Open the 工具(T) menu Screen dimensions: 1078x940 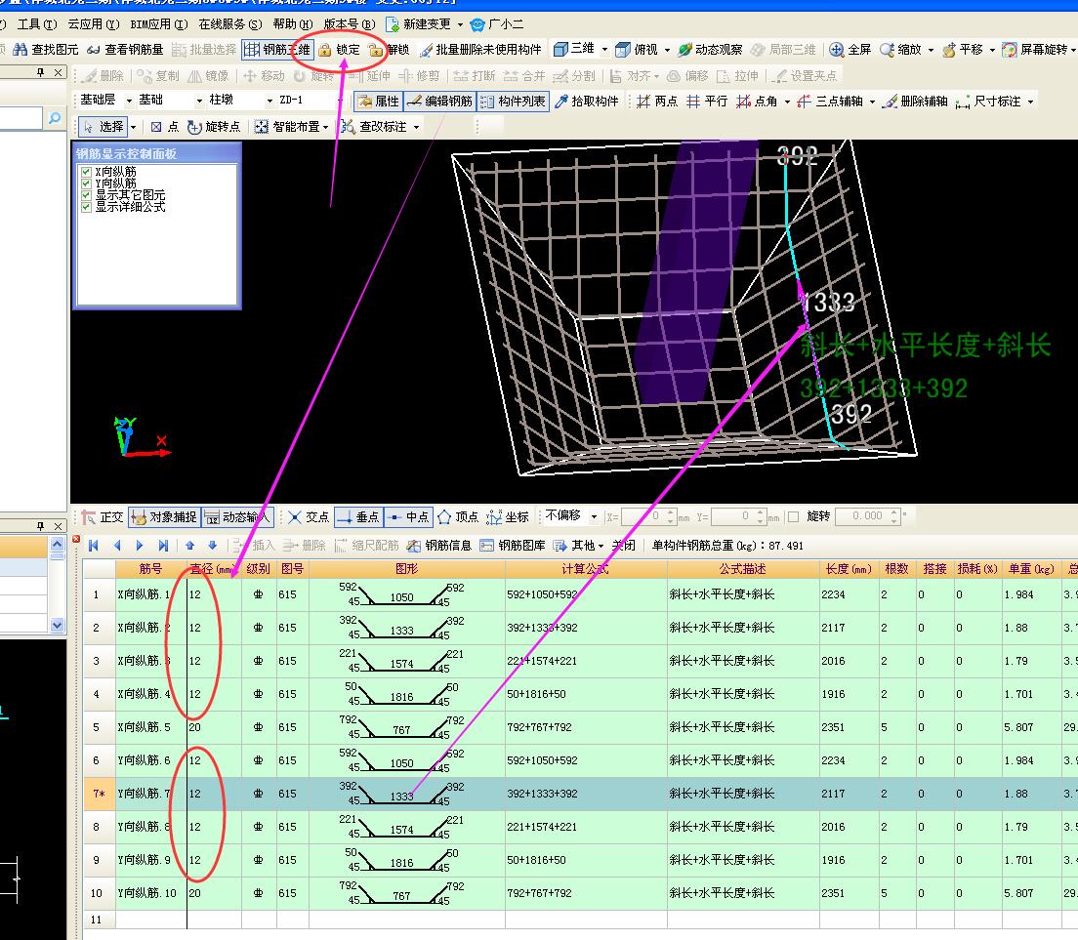(x=37, y=24)
